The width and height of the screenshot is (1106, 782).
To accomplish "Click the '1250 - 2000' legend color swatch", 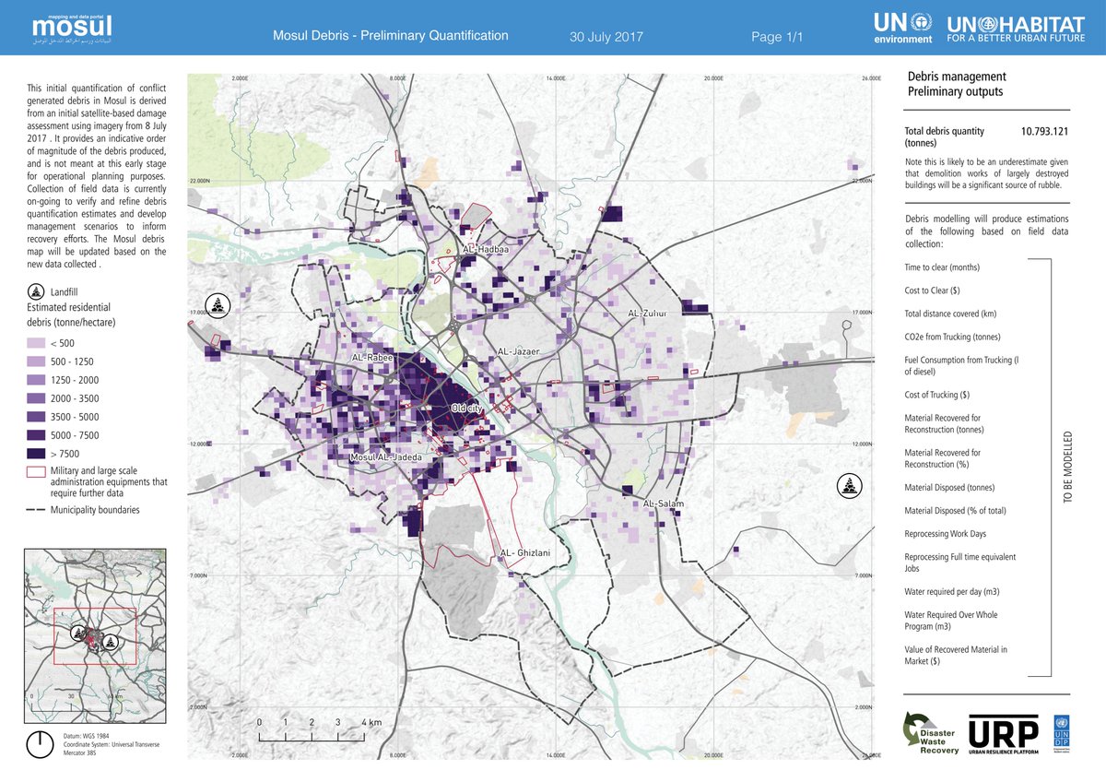I will 36,380.
